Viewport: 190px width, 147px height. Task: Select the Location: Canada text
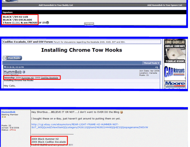click(x=148, y=73)
